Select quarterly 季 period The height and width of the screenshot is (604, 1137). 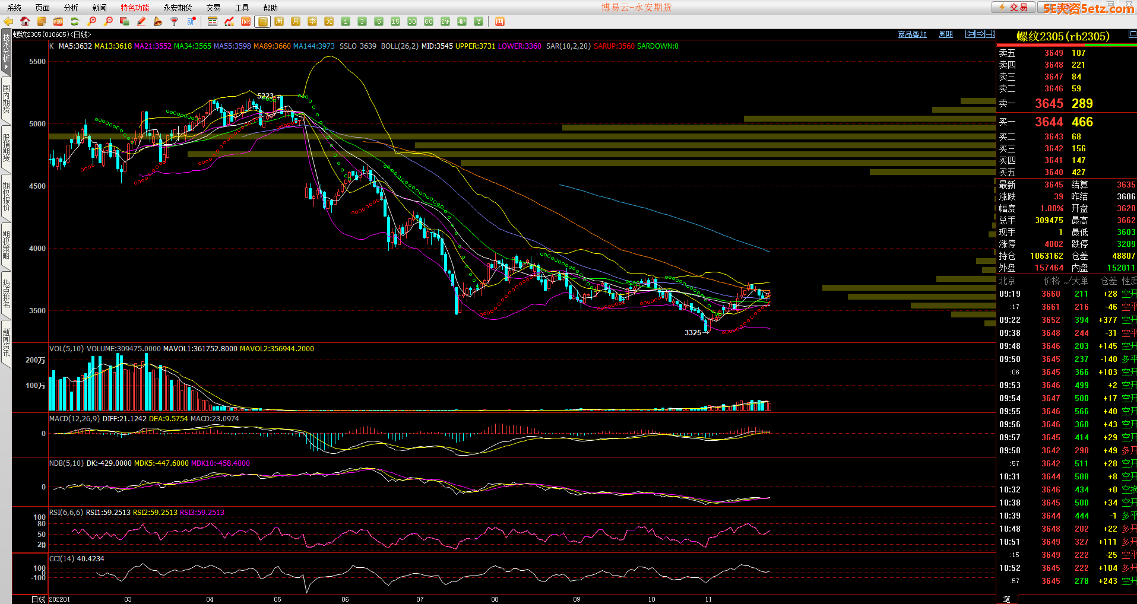coord(312,21)
